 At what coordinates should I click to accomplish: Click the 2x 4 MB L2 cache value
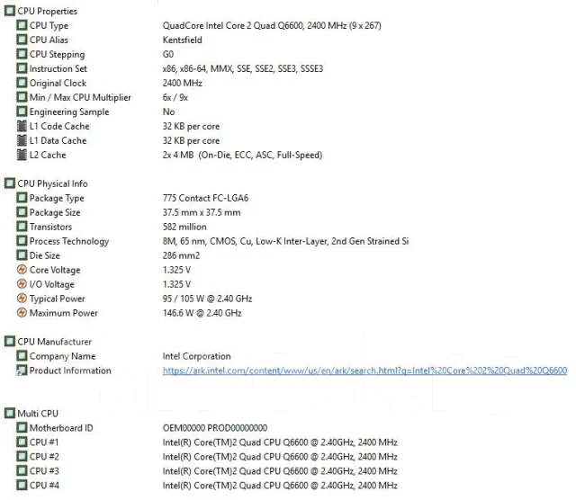(242, 155)
